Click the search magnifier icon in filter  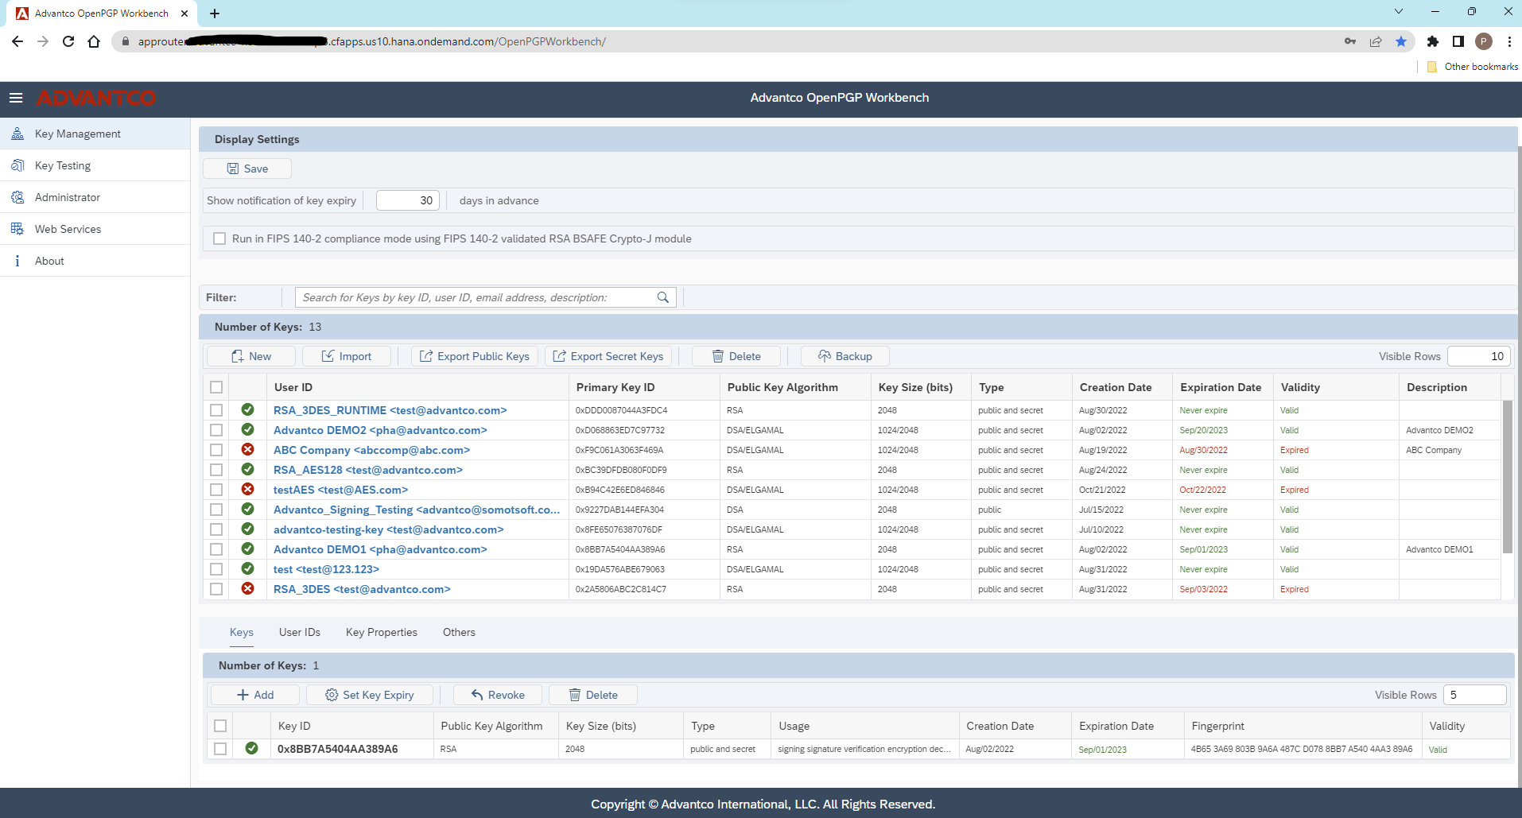[x=662, y=297]
